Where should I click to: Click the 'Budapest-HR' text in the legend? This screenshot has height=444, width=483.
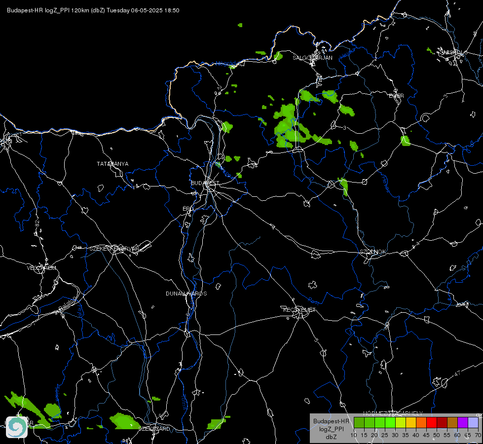(331, 421)
